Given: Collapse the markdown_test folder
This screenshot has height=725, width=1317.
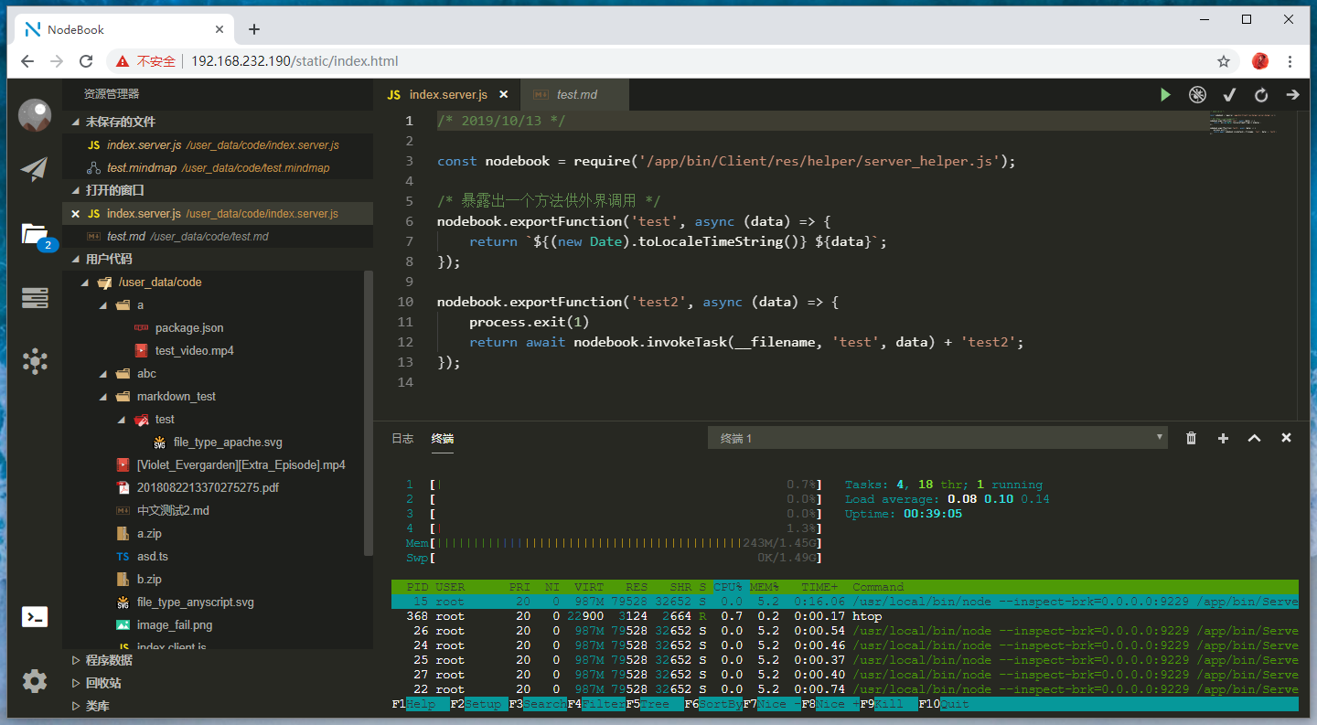Looking at the screenshot, I should 103,397.
